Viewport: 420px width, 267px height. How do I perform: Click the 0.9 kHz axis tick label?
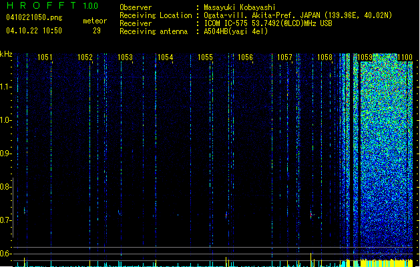[x=5, y=154]
